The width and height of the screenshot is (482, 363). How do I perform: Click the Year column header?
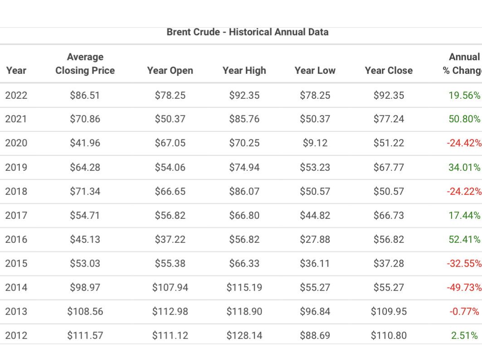16,70
